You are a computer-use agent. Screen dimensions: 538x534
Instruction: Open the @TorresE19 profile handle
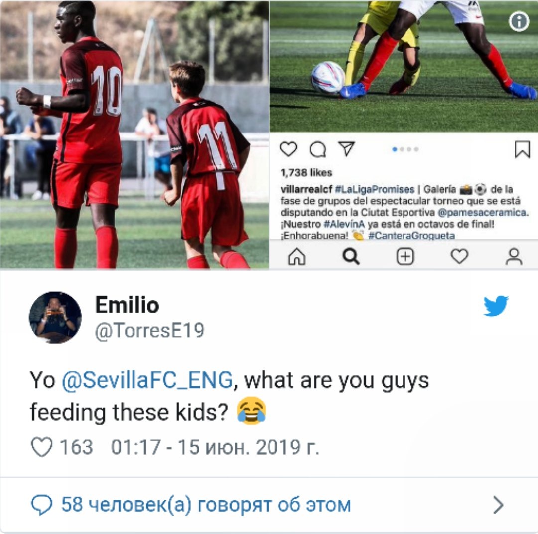coord(149,331)
